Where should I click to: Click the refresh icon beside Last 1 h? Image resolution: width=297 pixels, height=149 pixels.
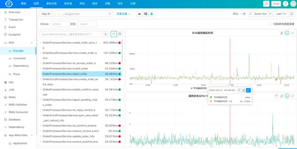point(292,14)
